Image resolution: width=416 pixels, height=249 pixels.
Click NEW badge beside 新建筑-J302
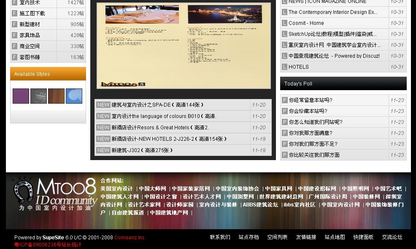pos(103,150)
